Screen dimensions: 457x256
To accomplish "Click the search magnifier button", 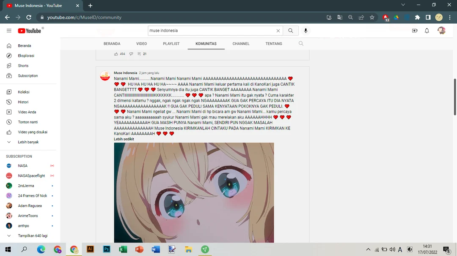I will click(x=291, y=31).
